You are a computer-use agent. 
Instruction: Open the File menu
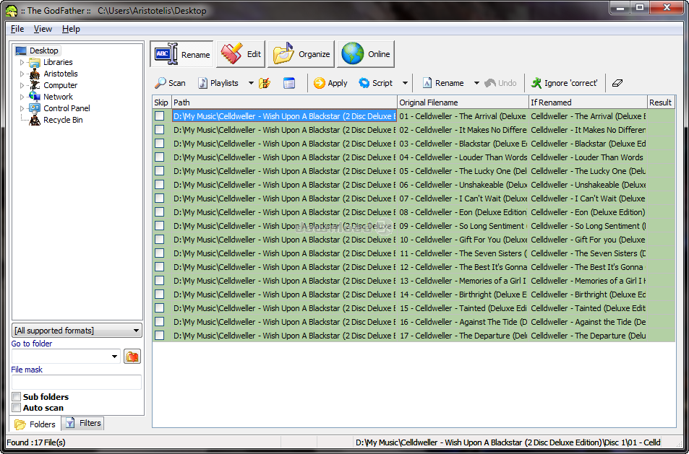click(x=17, y=29)
